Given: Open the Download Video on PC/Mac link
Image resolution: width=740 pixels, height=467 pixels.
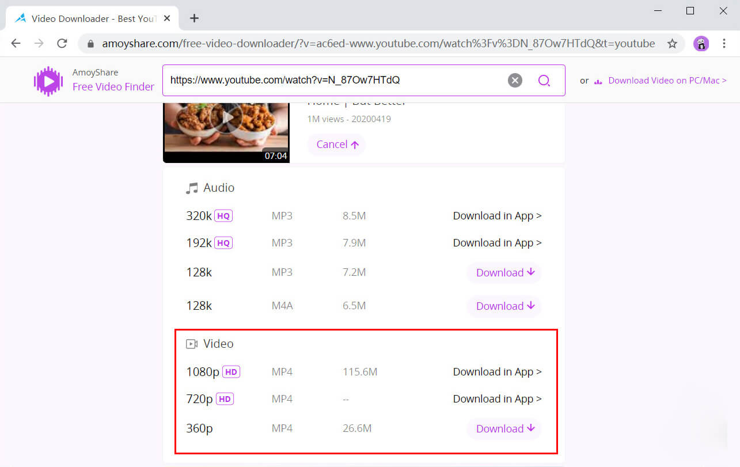Looking at the screenshot, I should 667,81.
